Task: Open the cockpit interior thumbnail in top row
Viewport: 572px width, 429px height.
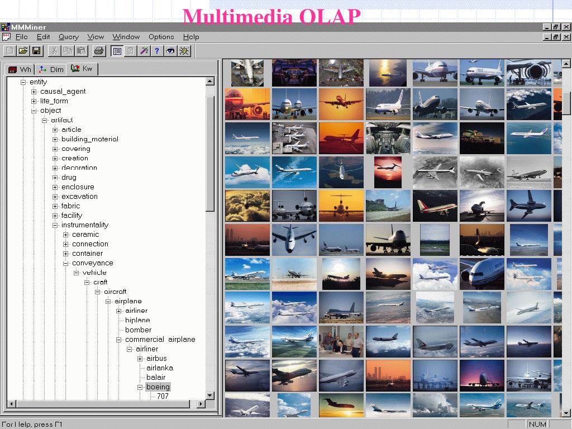Action: click(x=294, y=73)
